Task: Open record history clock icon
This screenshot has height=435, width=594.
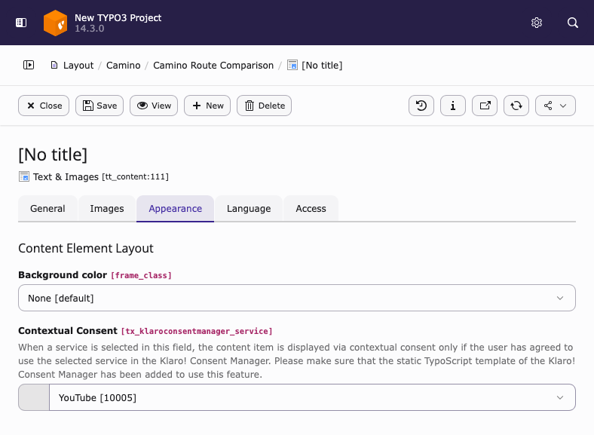Action: coord(421,106)
